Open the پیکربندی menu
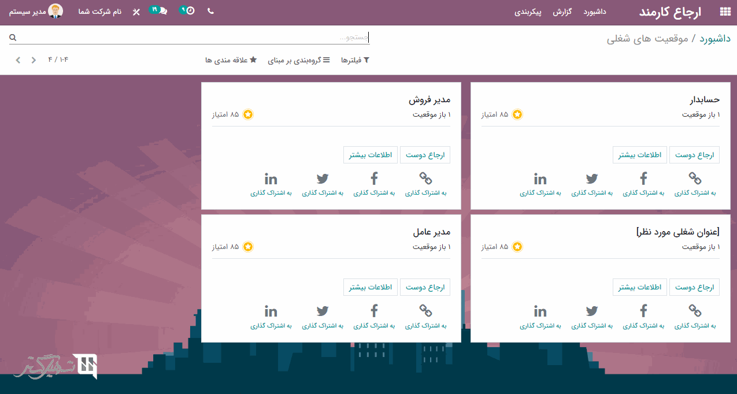The image size is (737, 394). (528, 12)
